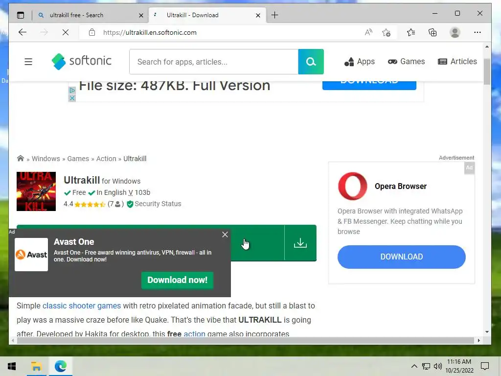Click the green Ultrakill download button
Image resolution: width=501 pixels, height=376 pixels.
[257, 243]
